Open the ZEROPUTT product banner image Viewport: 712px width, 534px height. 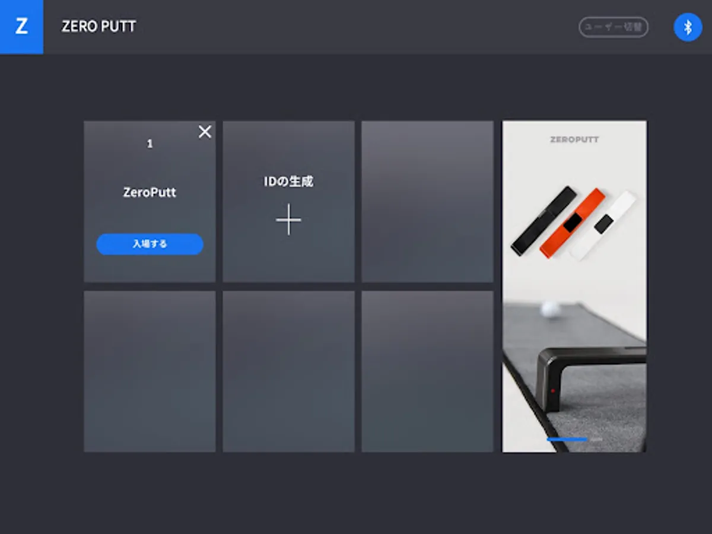[x=574, y=286]
